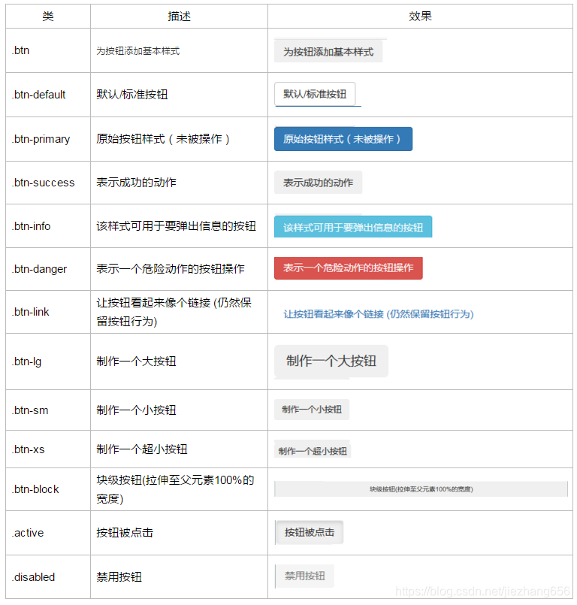This screenshot has width=577, height=605.
Task: Select the .btn-primary class cell
Action: [48, 139]
